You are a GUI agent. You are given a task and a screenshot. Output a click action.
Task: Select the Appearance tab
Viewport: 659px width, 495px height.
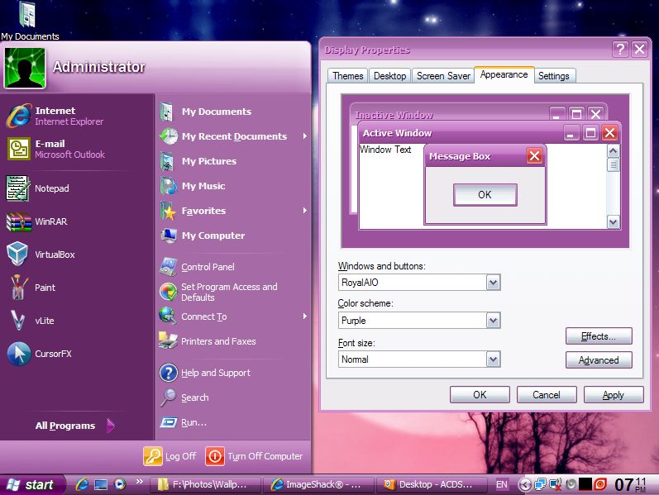pyautogui.click(x=504, y=75)
